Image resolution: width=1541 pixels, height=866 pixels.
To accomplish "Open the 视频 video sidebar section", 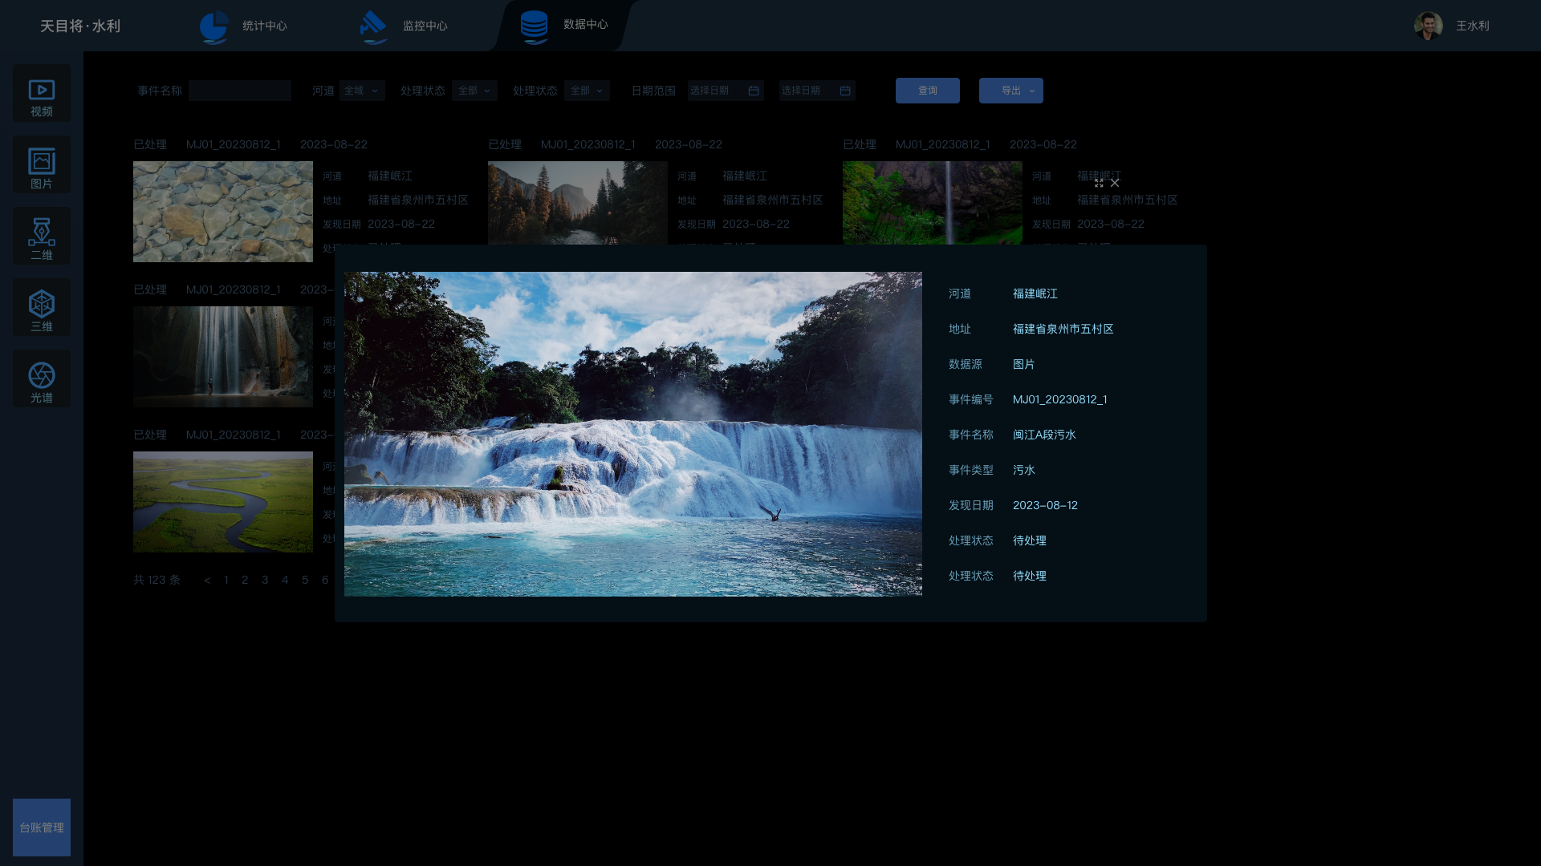I will pos(42,93).
